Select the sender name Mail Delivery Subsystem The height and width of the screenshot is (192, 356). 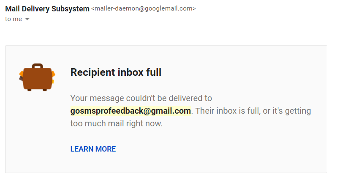[x=47, y=9]
